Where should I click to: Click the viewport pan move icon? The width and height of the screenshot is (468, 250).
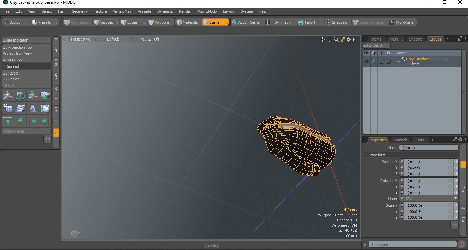[x=322, y=39]
